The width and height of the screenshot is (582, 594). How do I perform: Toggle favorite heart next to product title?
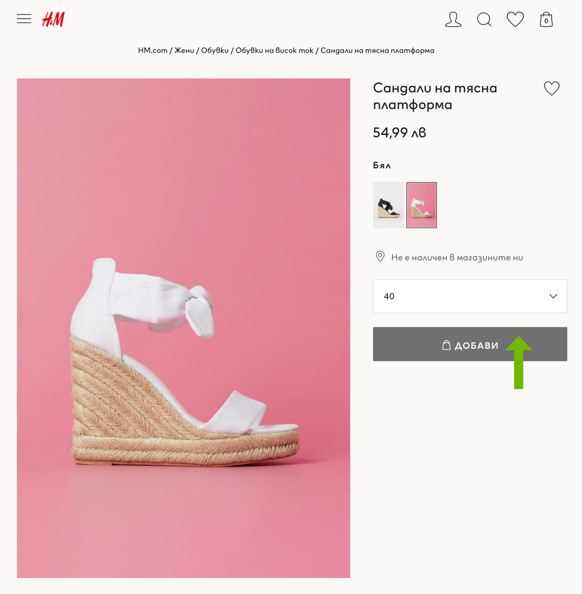click(551, 89)
